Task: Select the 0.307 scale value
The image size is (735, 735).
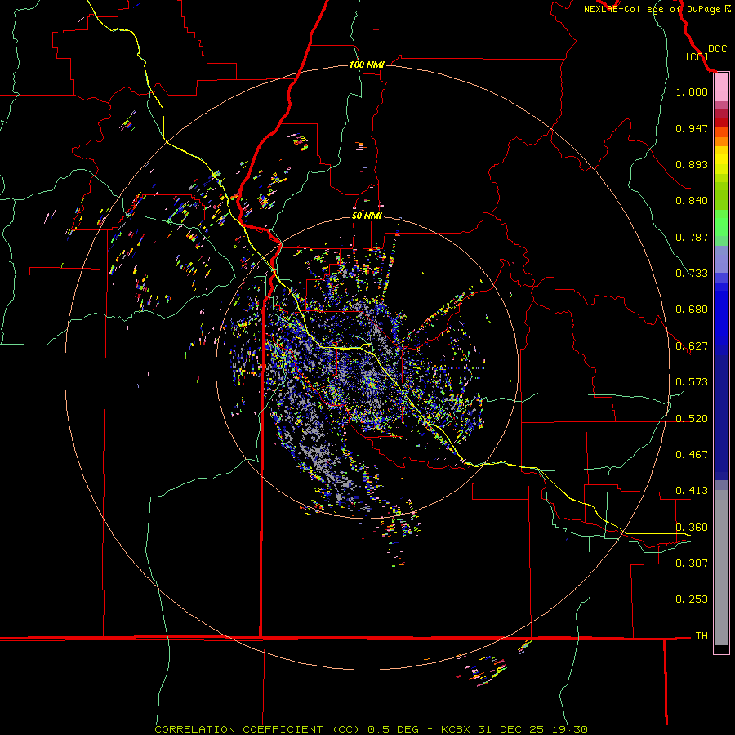Action: coord(692,563)
